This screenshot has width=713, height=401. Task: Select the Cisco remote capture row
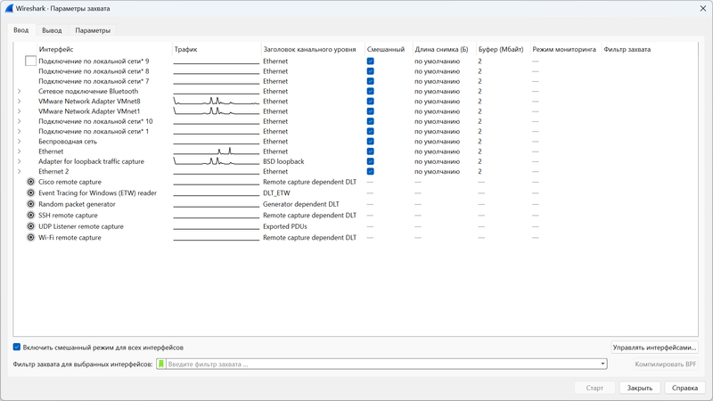coord(356,182)
